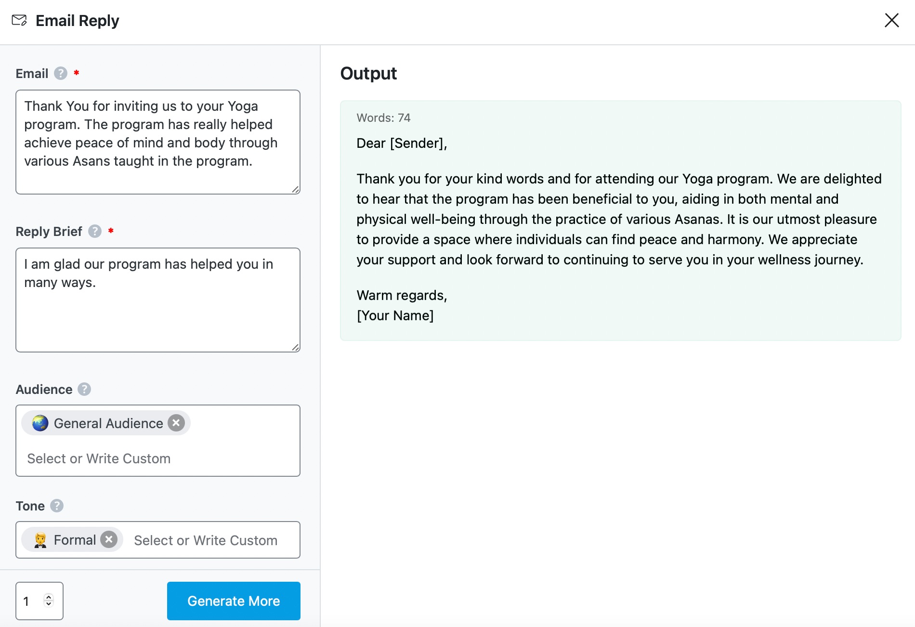The height and width of the screenshot is (627, 915).
Task: Remove the General Audience tag
Action: coord(176,423)
